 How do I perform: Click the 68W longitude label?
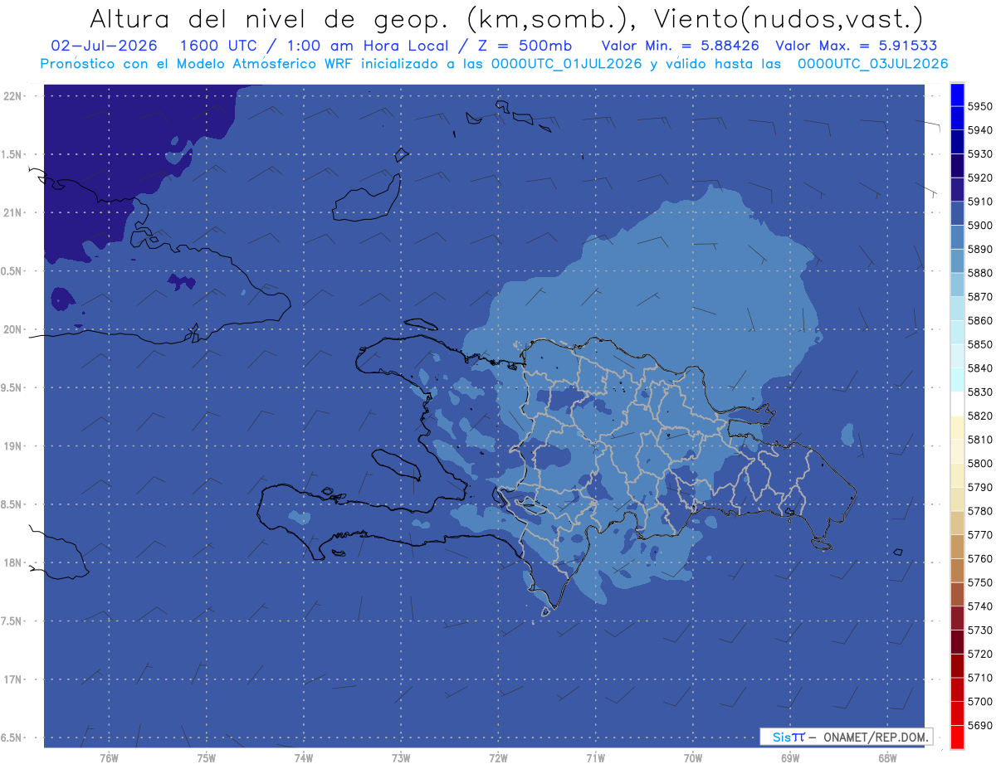tap(887, 757)
